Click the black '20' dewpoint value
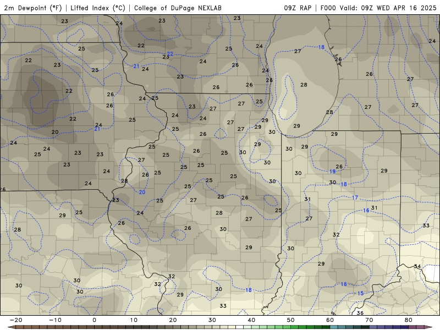The image size is (440, 330). [x=55, y=132]
